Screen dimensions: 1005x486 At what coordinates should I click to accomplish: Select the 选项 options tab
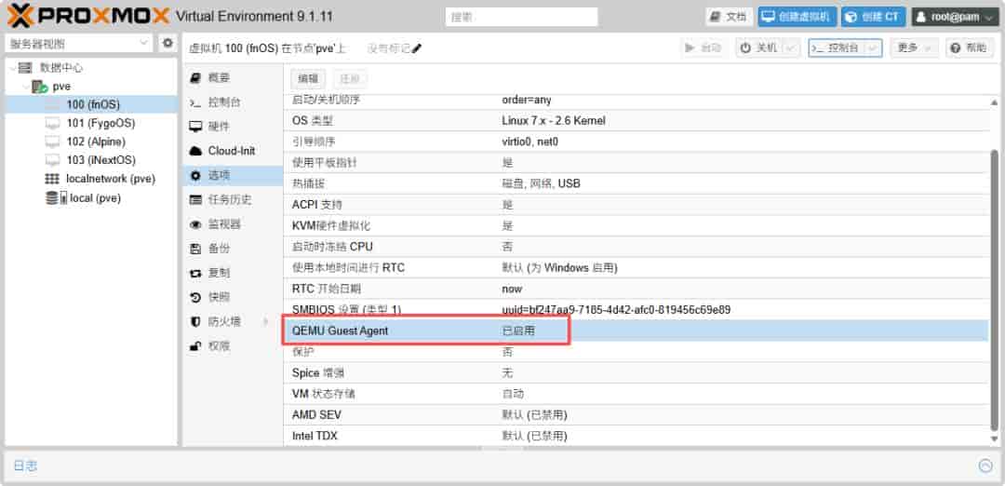233,175
